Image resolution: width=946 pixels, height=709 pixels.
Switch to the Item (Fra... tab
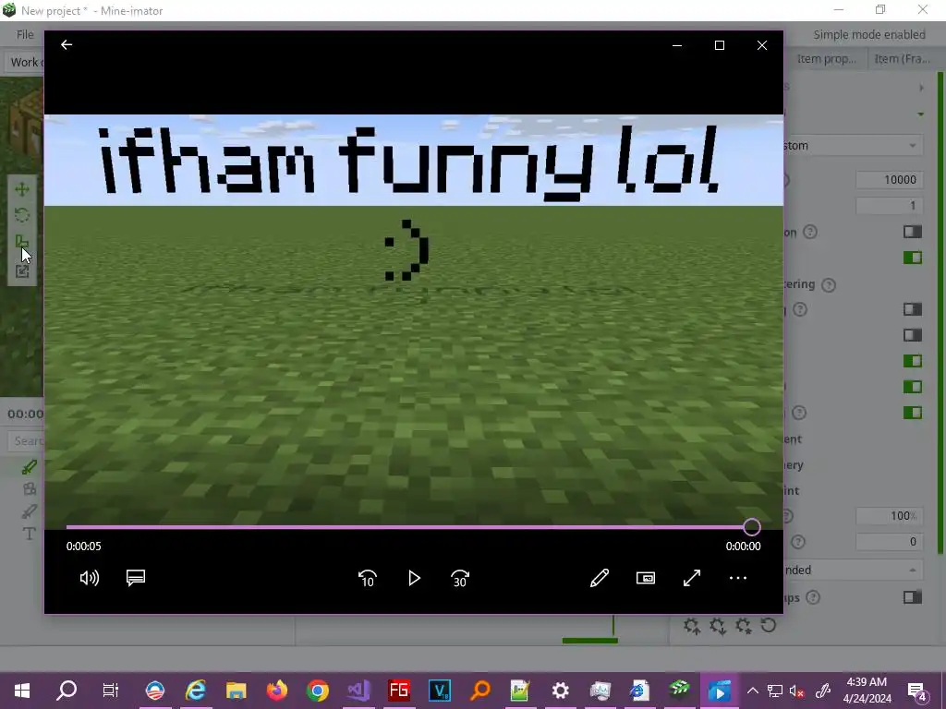pyautogui.click(x=902, y=59)
